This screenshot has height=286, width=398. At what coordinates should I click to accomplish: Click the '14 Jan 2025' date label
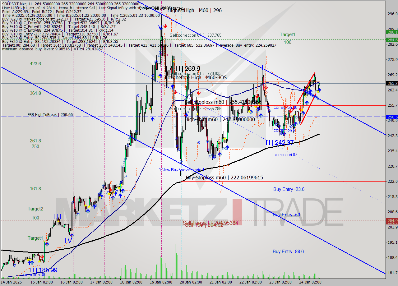(12, 282)
